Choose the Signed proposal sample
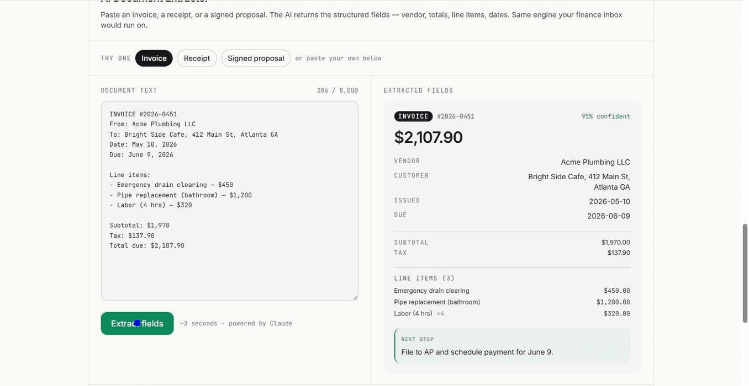The height and width of the screenshot is (386, 749). point(256,58)
